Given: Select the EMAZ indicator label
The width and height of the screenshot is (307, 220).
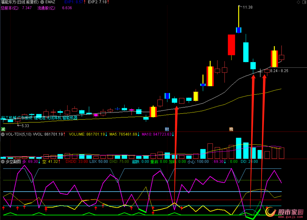Looking at the screenshot, I should point(50,2).
